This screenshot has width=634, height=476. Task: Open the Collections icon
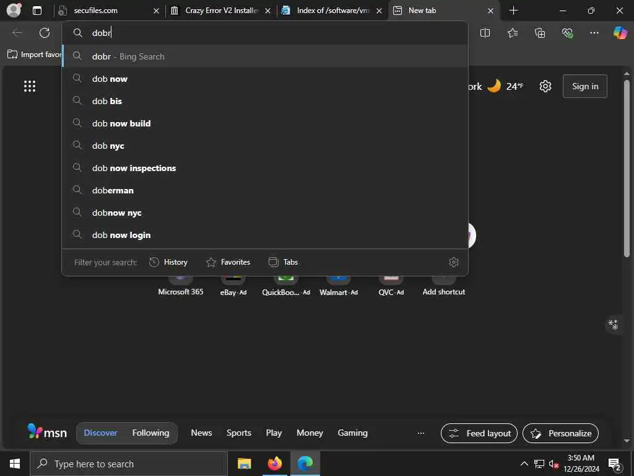coord(540,33)
